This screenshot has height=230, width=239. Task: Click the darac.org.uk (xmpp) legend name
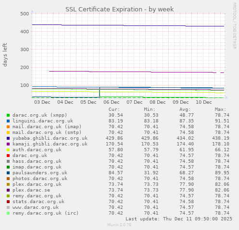pyautogui.click(x=40, y=115)
